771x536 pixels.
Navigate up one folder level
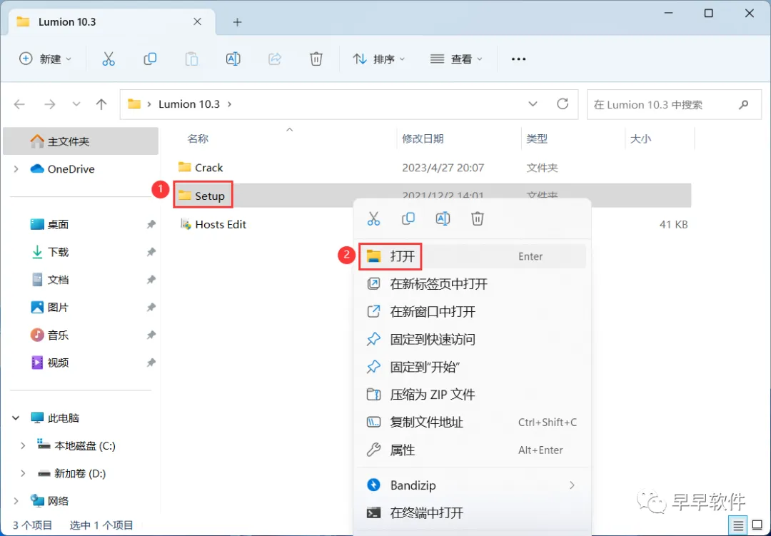tap(101, 104)
